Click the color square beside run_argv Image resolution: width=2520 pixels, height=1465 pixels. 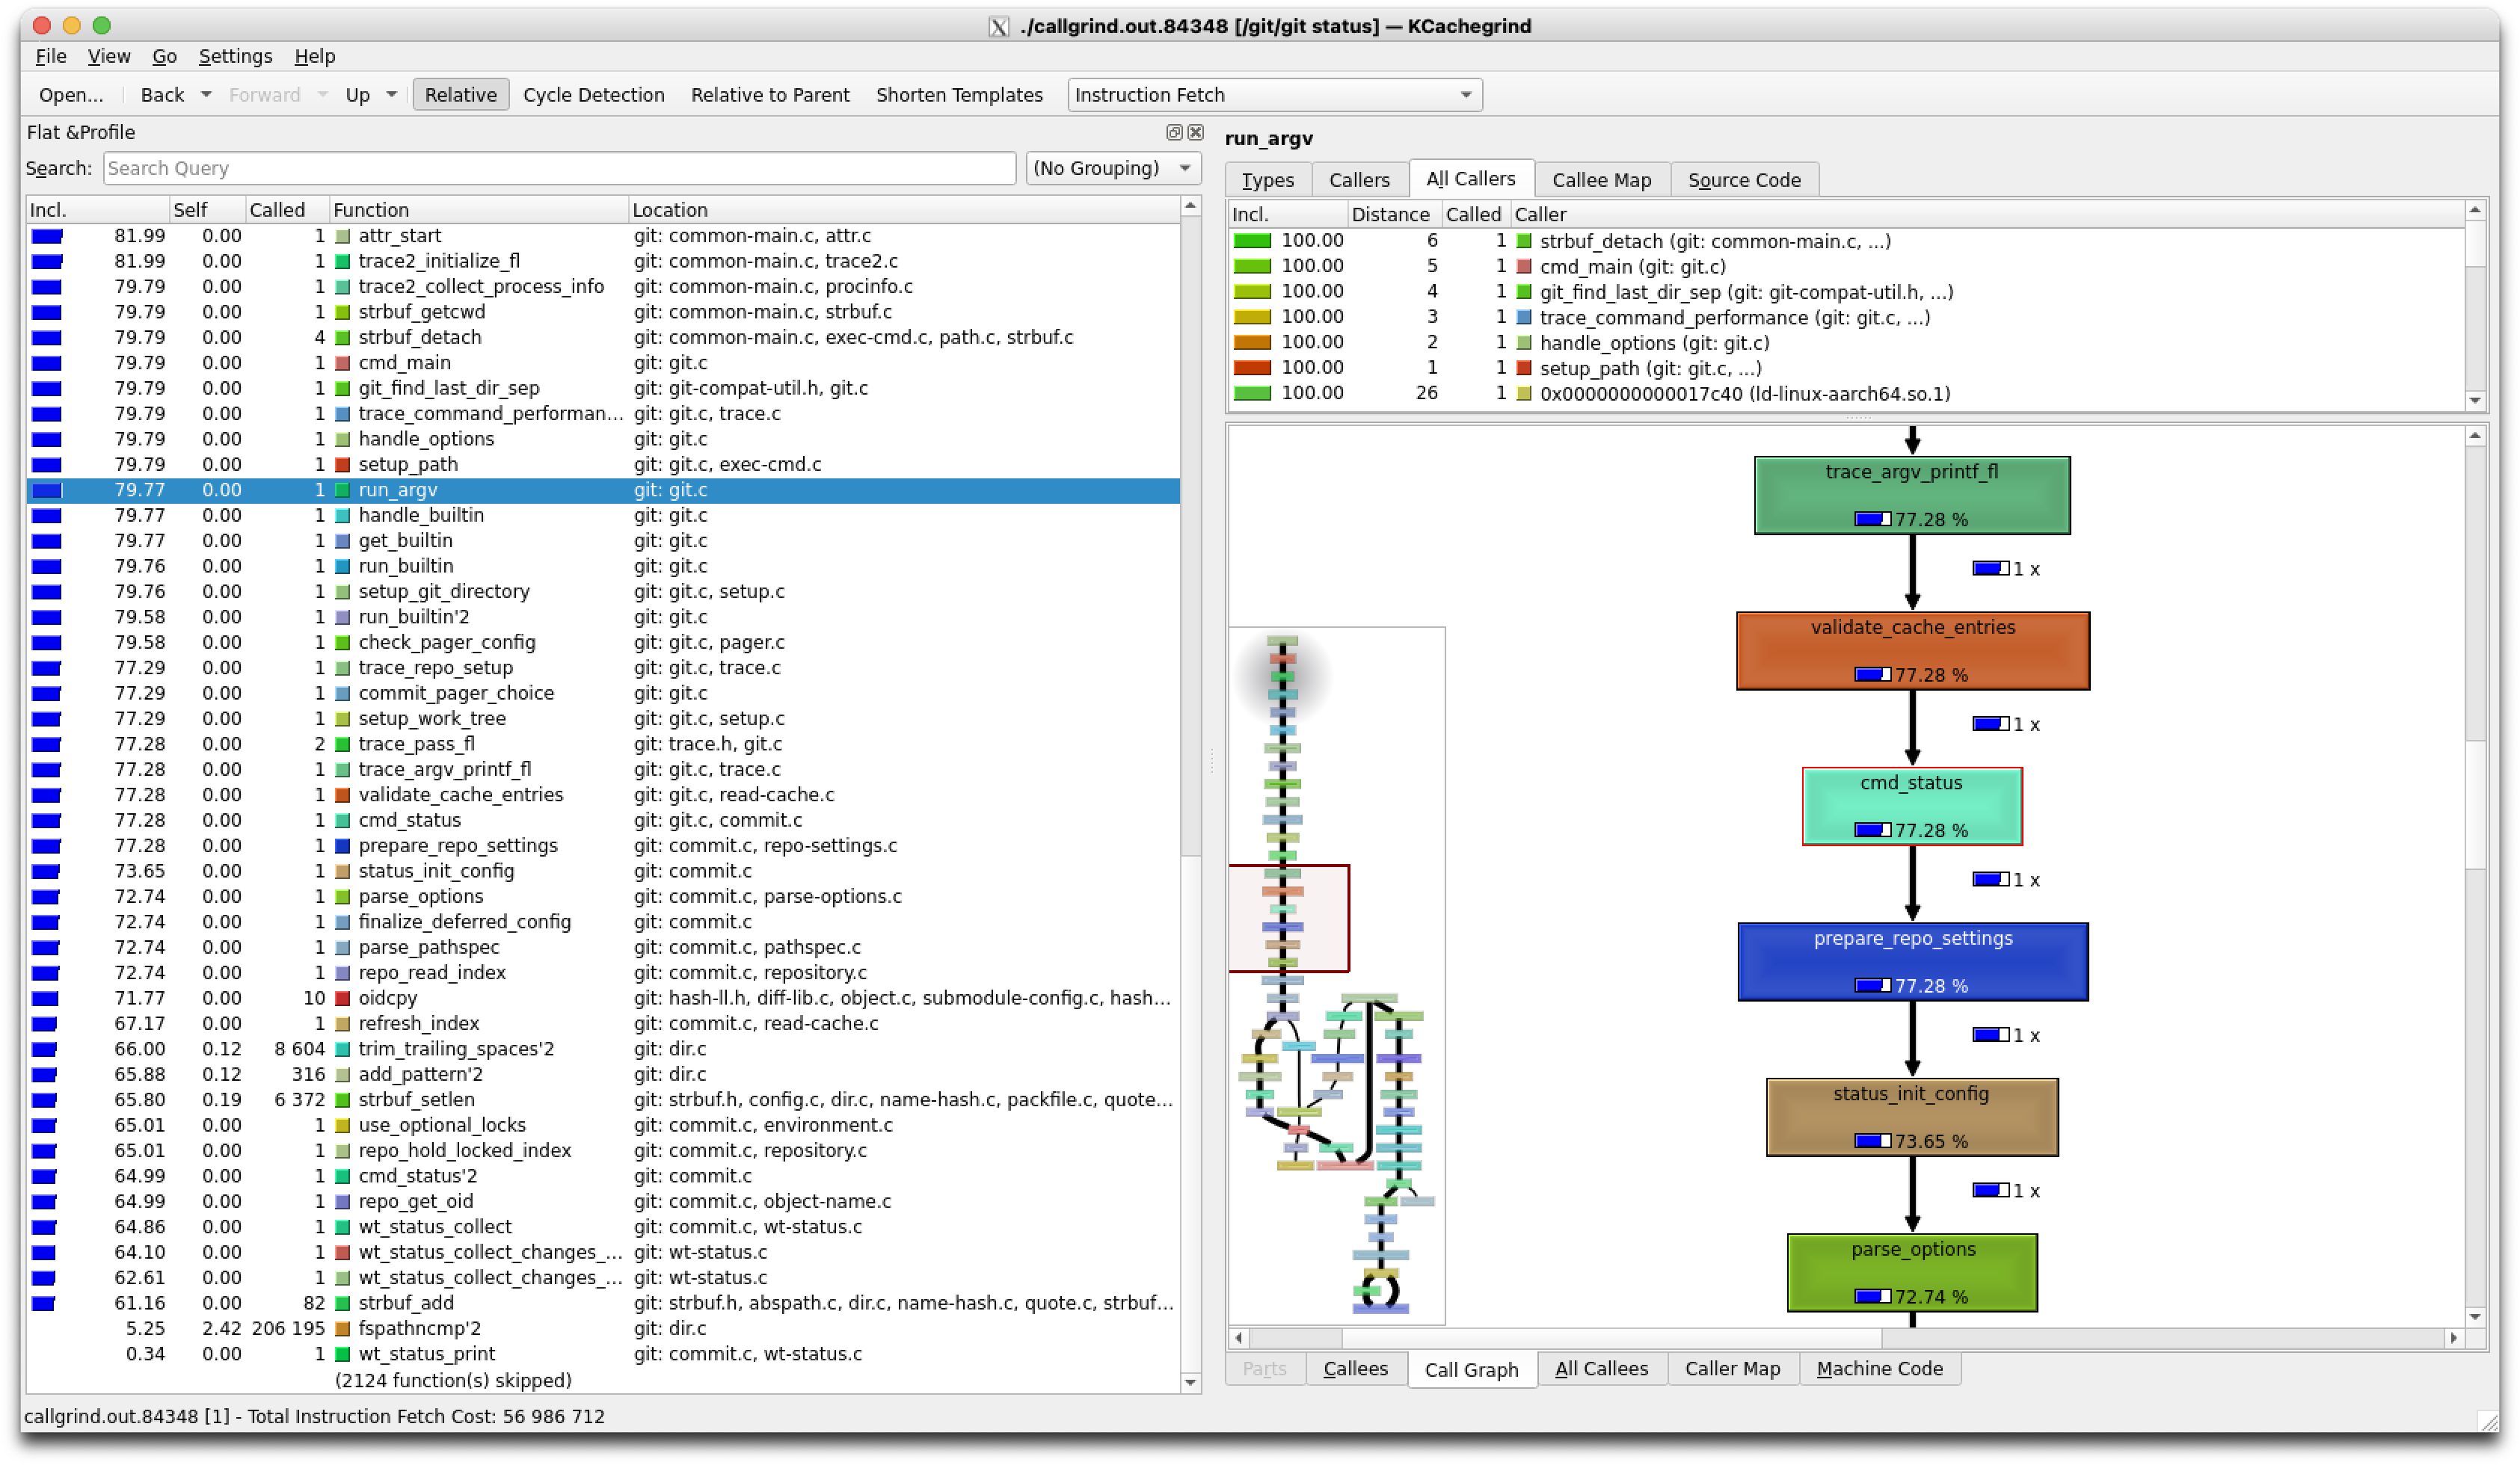click(x=342, y=490)
